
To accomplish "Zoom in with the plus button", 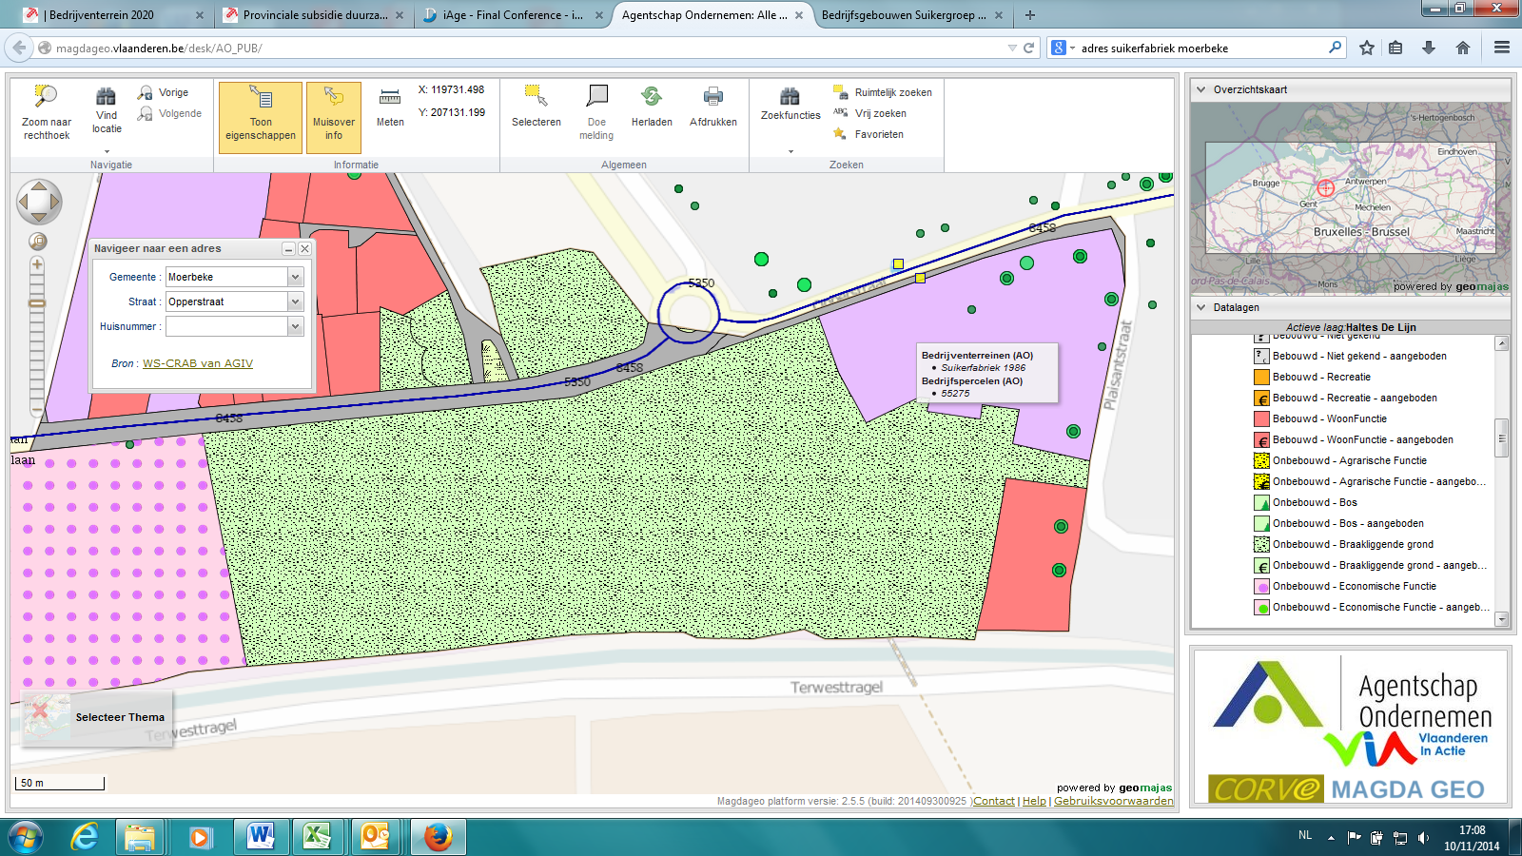I will pos(37,264).
